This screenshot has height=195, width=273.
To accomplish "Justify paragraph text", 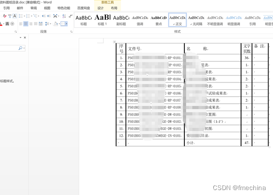I will pyautogui.click(x=35, y=24).
